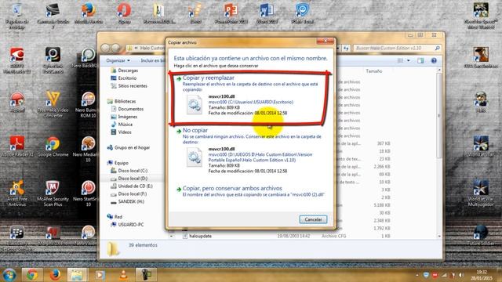502x282 pixels.
Task: Open Papelera de reciclaje on desktop
Action: [16, 16]
